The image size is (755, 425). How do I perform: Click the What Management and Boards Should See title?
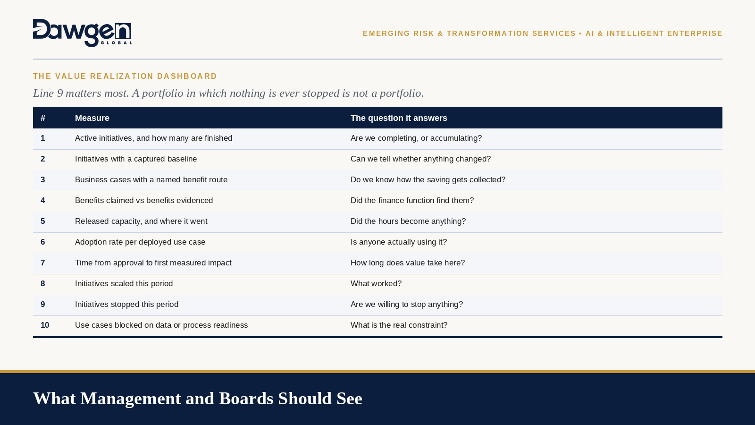[x=198, y=399]
